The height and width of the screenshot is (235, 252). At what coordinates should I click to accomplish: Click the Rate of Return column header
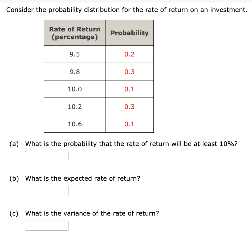pyautogui.click(x=74, y=33)
